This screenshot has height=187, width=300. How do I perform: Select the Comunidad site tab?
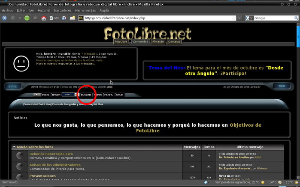pos(140,42)
